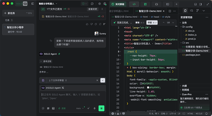
Task: Close the 智能分诊-Demo.html editor tab
Action: 164,11
